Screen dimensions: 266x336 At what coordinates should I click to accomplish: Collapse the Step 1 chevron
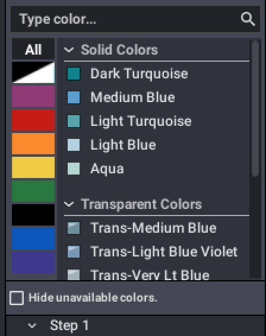click(32, 326)
